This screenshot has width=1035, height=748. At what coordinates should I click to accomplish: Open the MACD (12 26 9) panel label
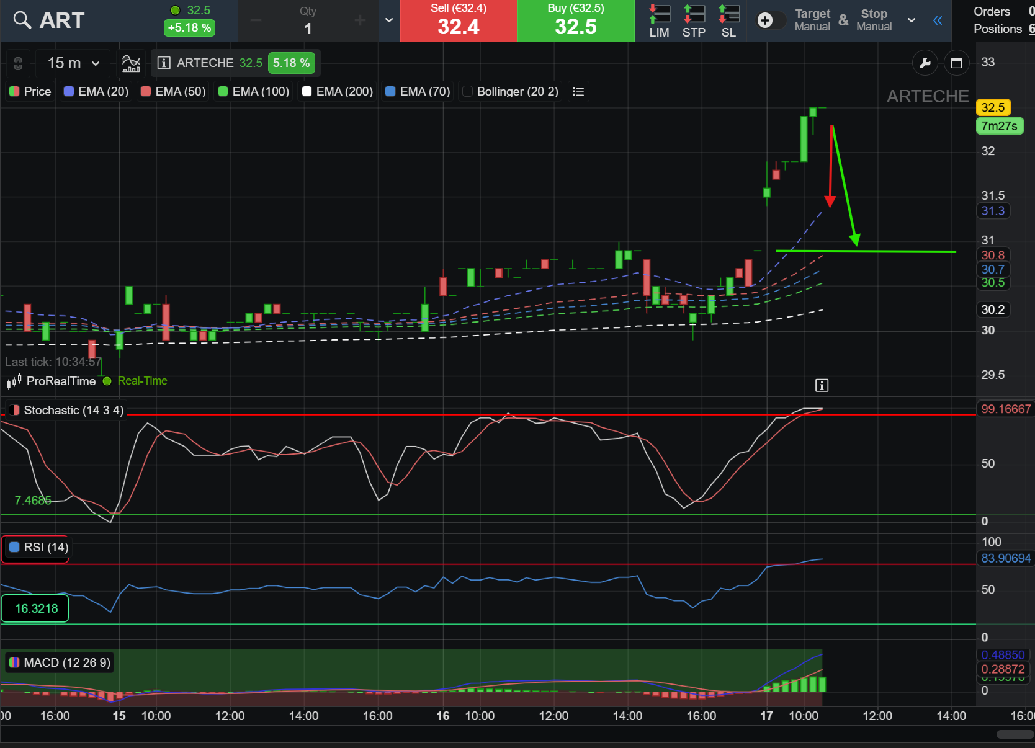pyautogui.click(x=60, y=663)
